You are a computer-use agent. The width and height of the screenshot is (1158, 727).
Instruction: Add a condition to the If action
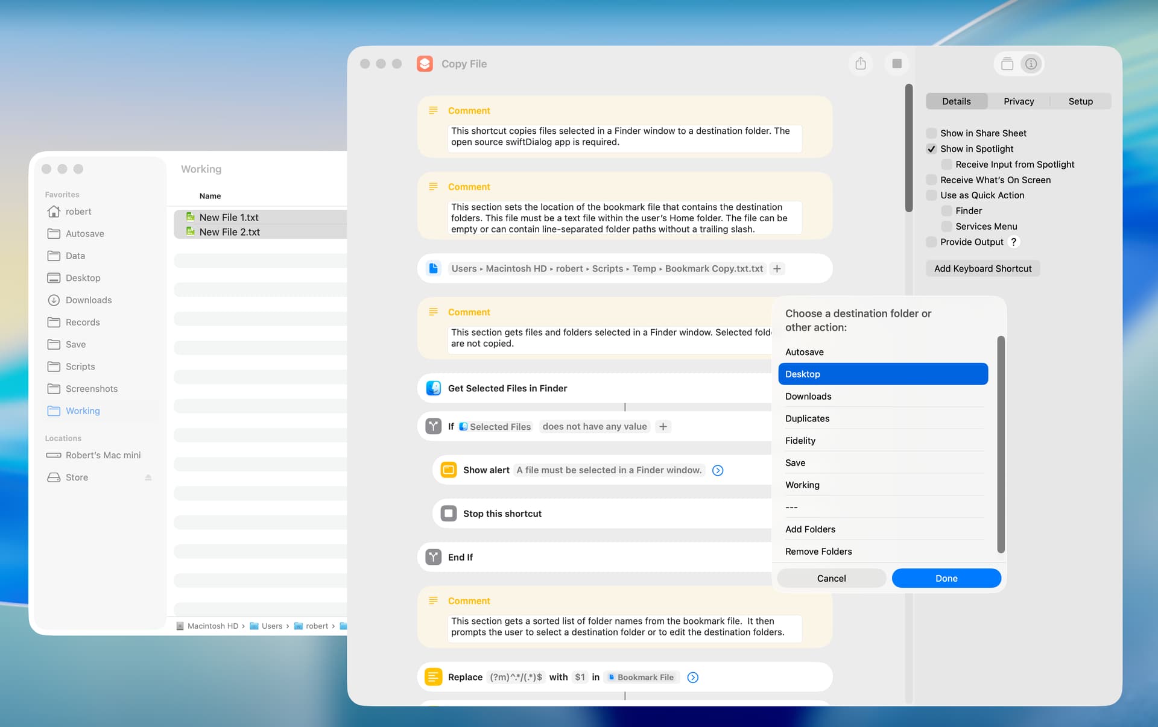[663, 427]
